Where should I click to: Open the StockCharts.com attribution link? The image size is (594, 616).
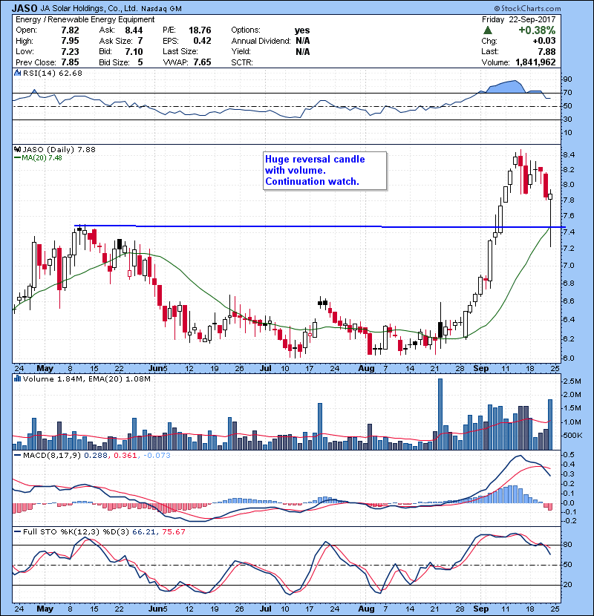coord(527,8)
